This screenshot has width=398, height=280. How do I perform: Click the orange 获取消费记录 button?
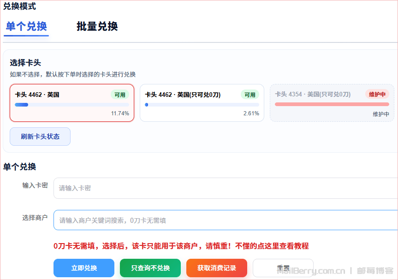click(x=217, y=268)
